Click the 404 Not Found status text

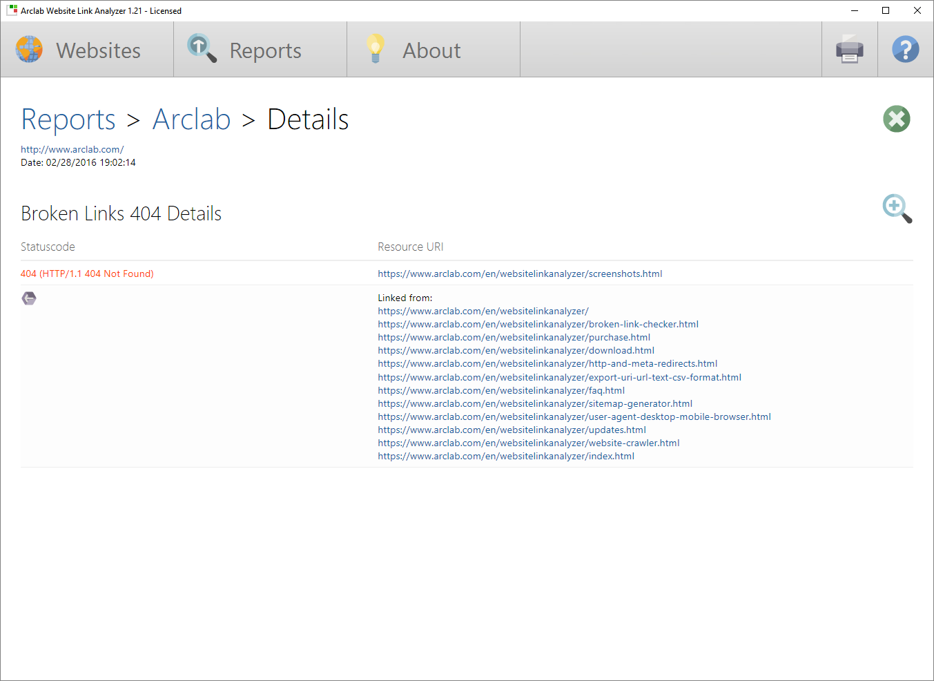(87, 274)
